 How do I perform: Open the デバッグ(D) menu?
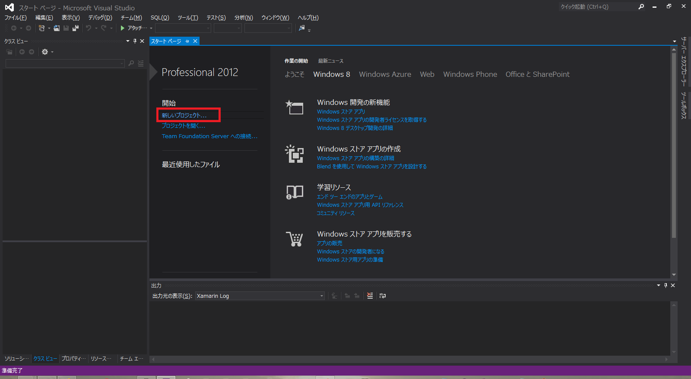[100, 18]
